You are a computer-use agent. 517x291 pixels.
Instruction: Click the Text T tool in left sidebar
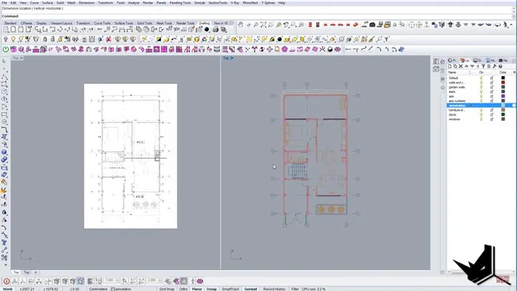[x=4, y=242]
